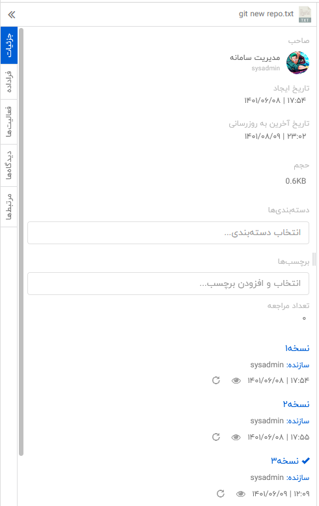Open the نسخه۲ version link
Image resolution: width=319 pixels, height=506 pixels.
pos(296,404)
